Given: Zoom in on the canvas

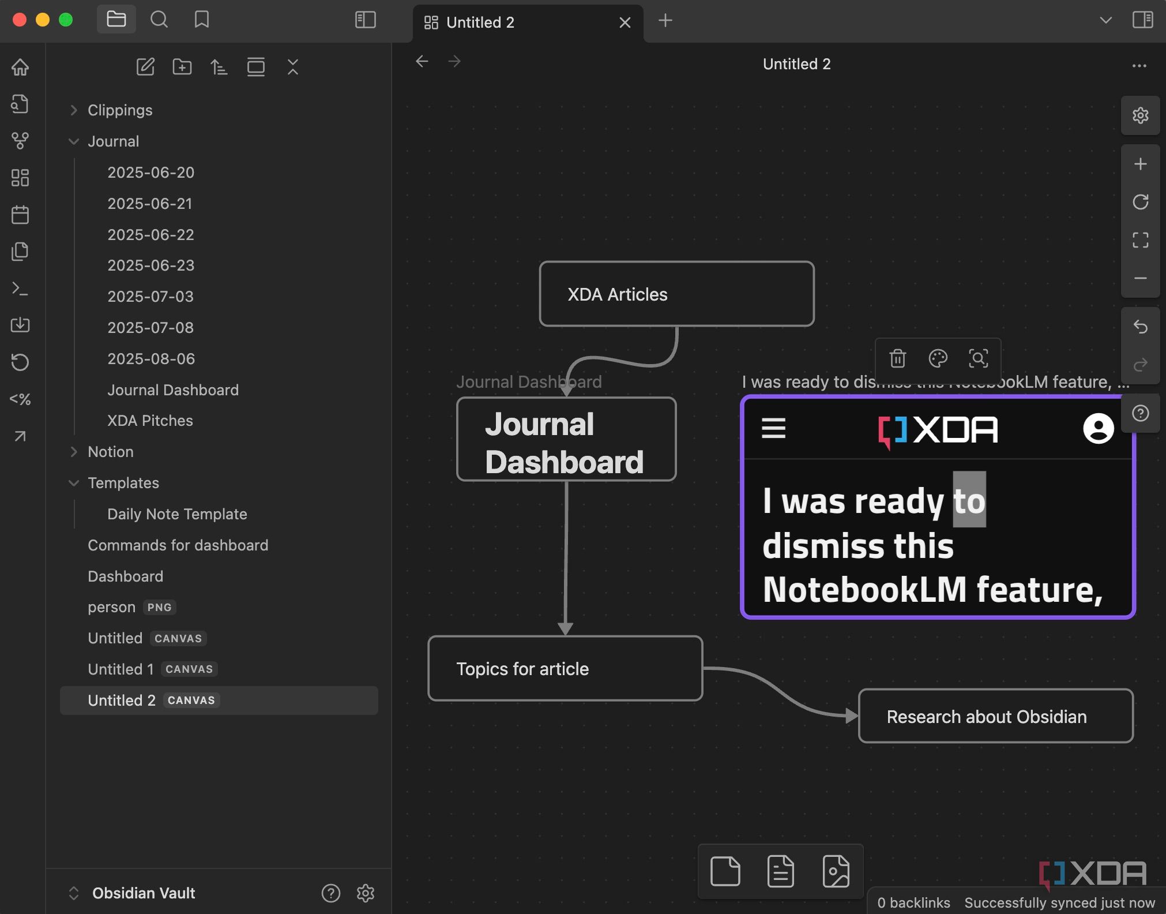Looking at the screenshot, I should pos(1140,164).
